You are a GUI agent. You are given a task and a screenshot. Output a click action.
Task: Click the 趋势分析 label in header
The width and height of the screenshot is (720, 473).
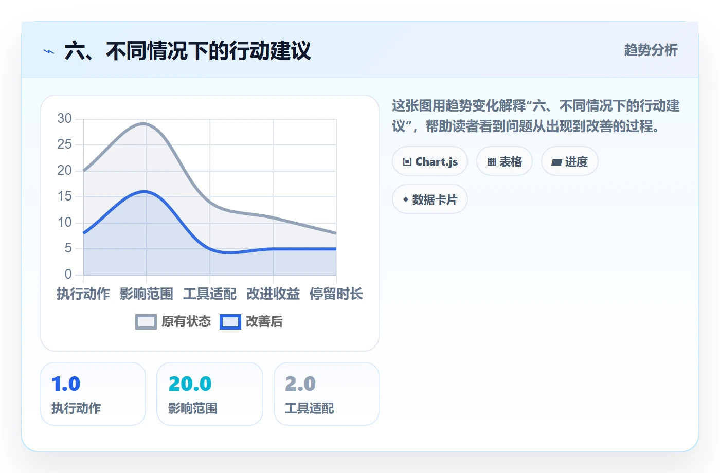651,50
